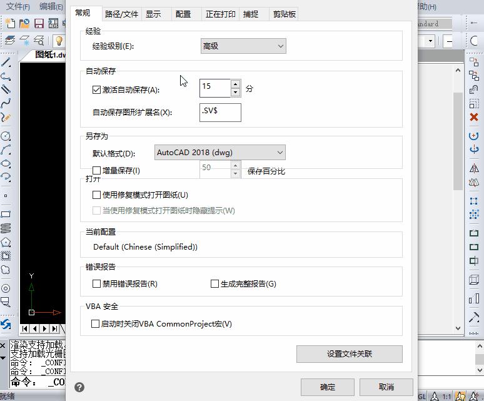Image resolution: width=484 pixels, height=401 pixels.
Task: Click the 图纸1 drawing tab
Action: [46, 55]
